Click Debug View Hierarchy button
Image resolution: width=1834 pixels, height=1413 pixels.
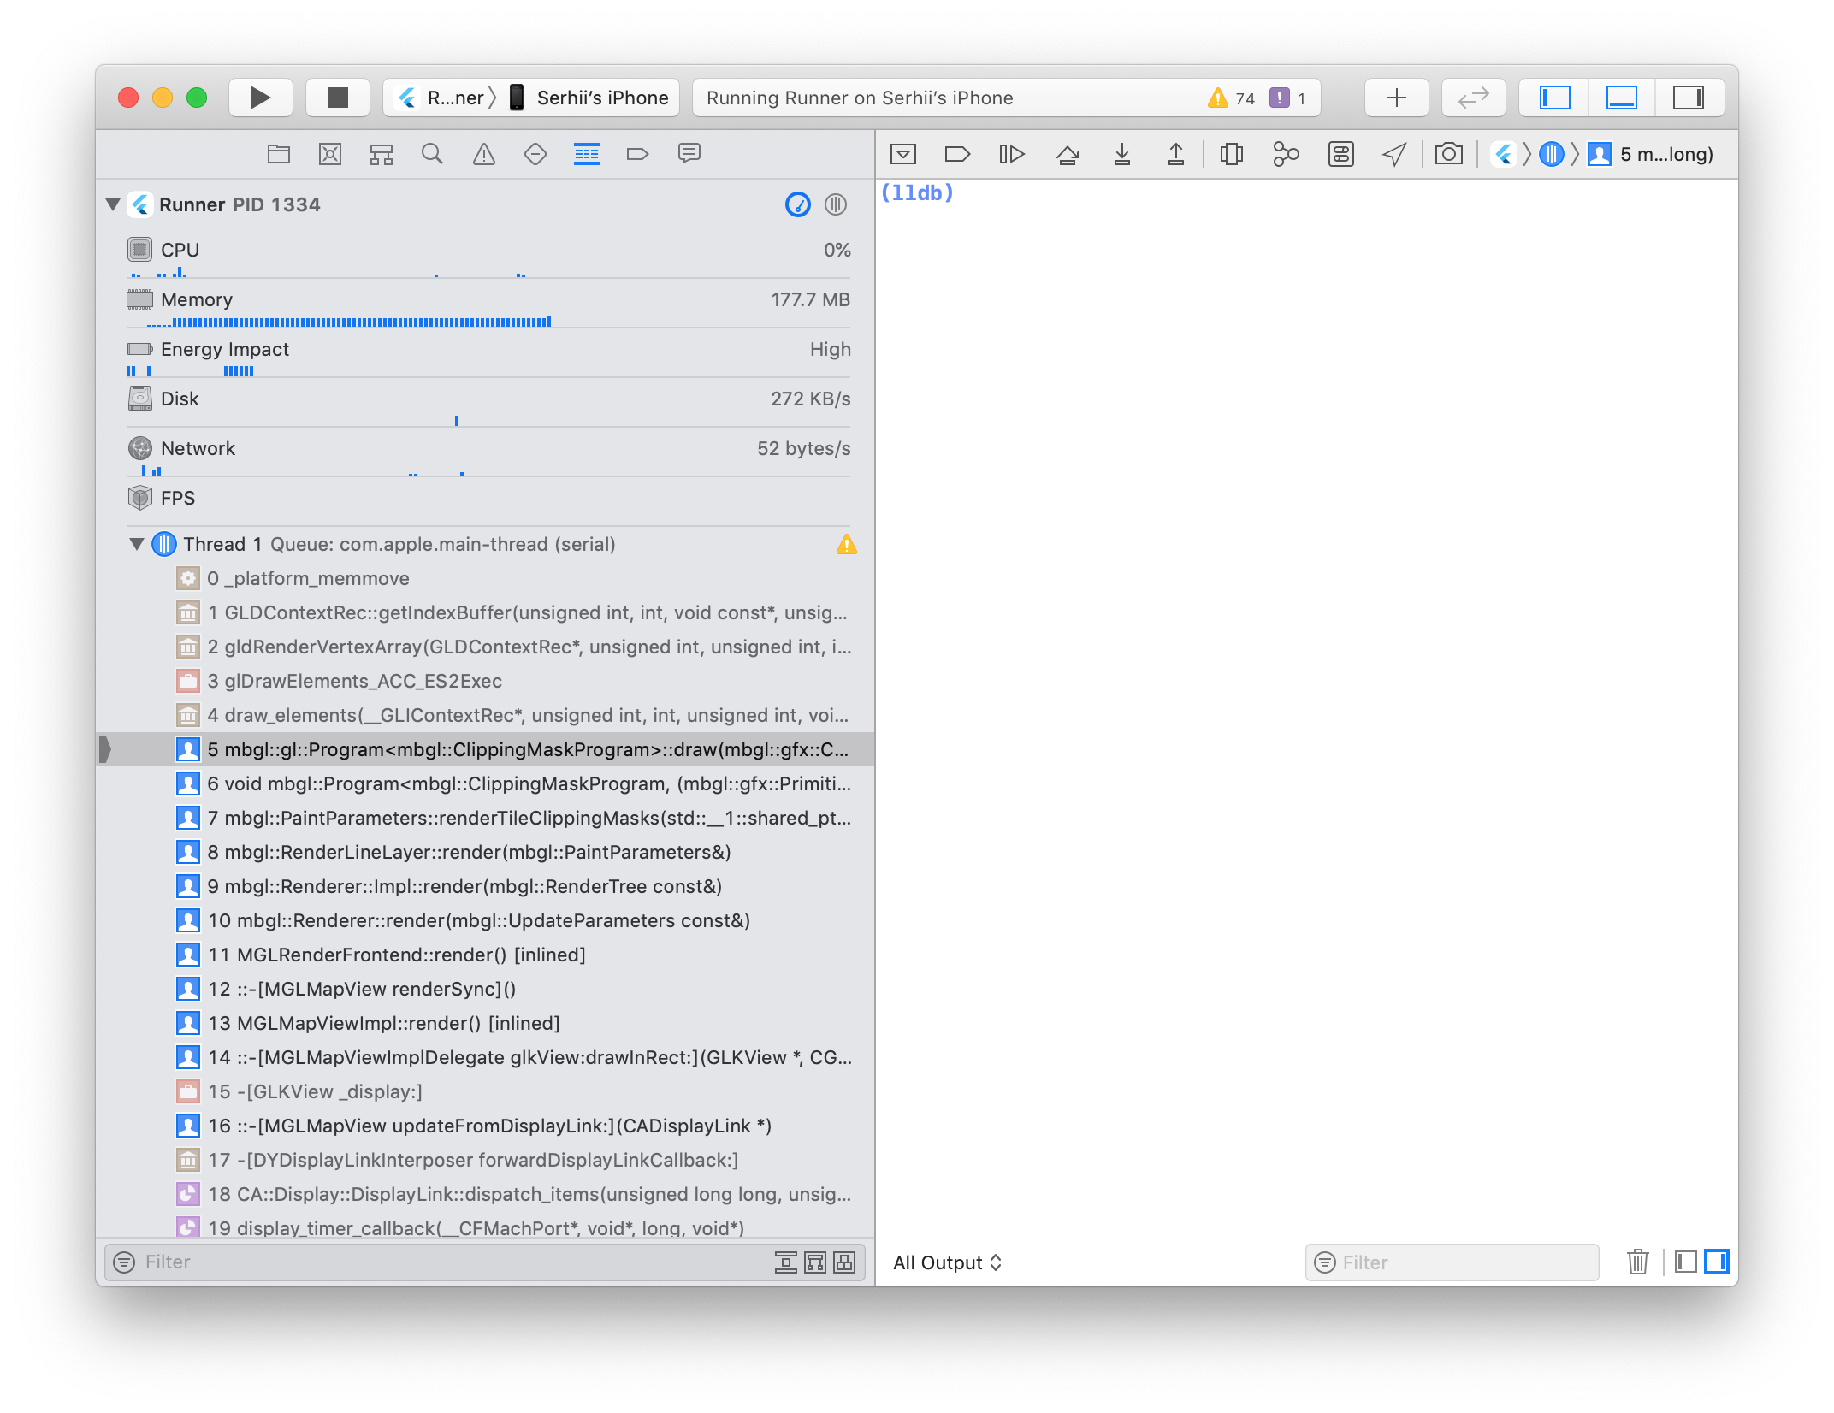point(1232,154)
